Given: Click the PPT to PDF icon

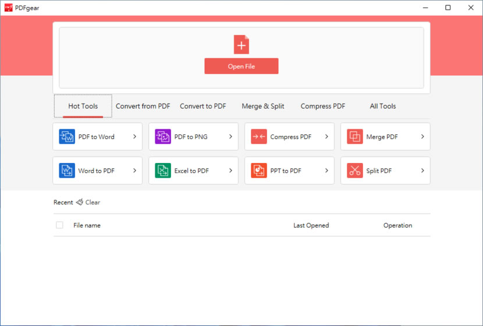Looking at the screenshot, I should point(259,171).
